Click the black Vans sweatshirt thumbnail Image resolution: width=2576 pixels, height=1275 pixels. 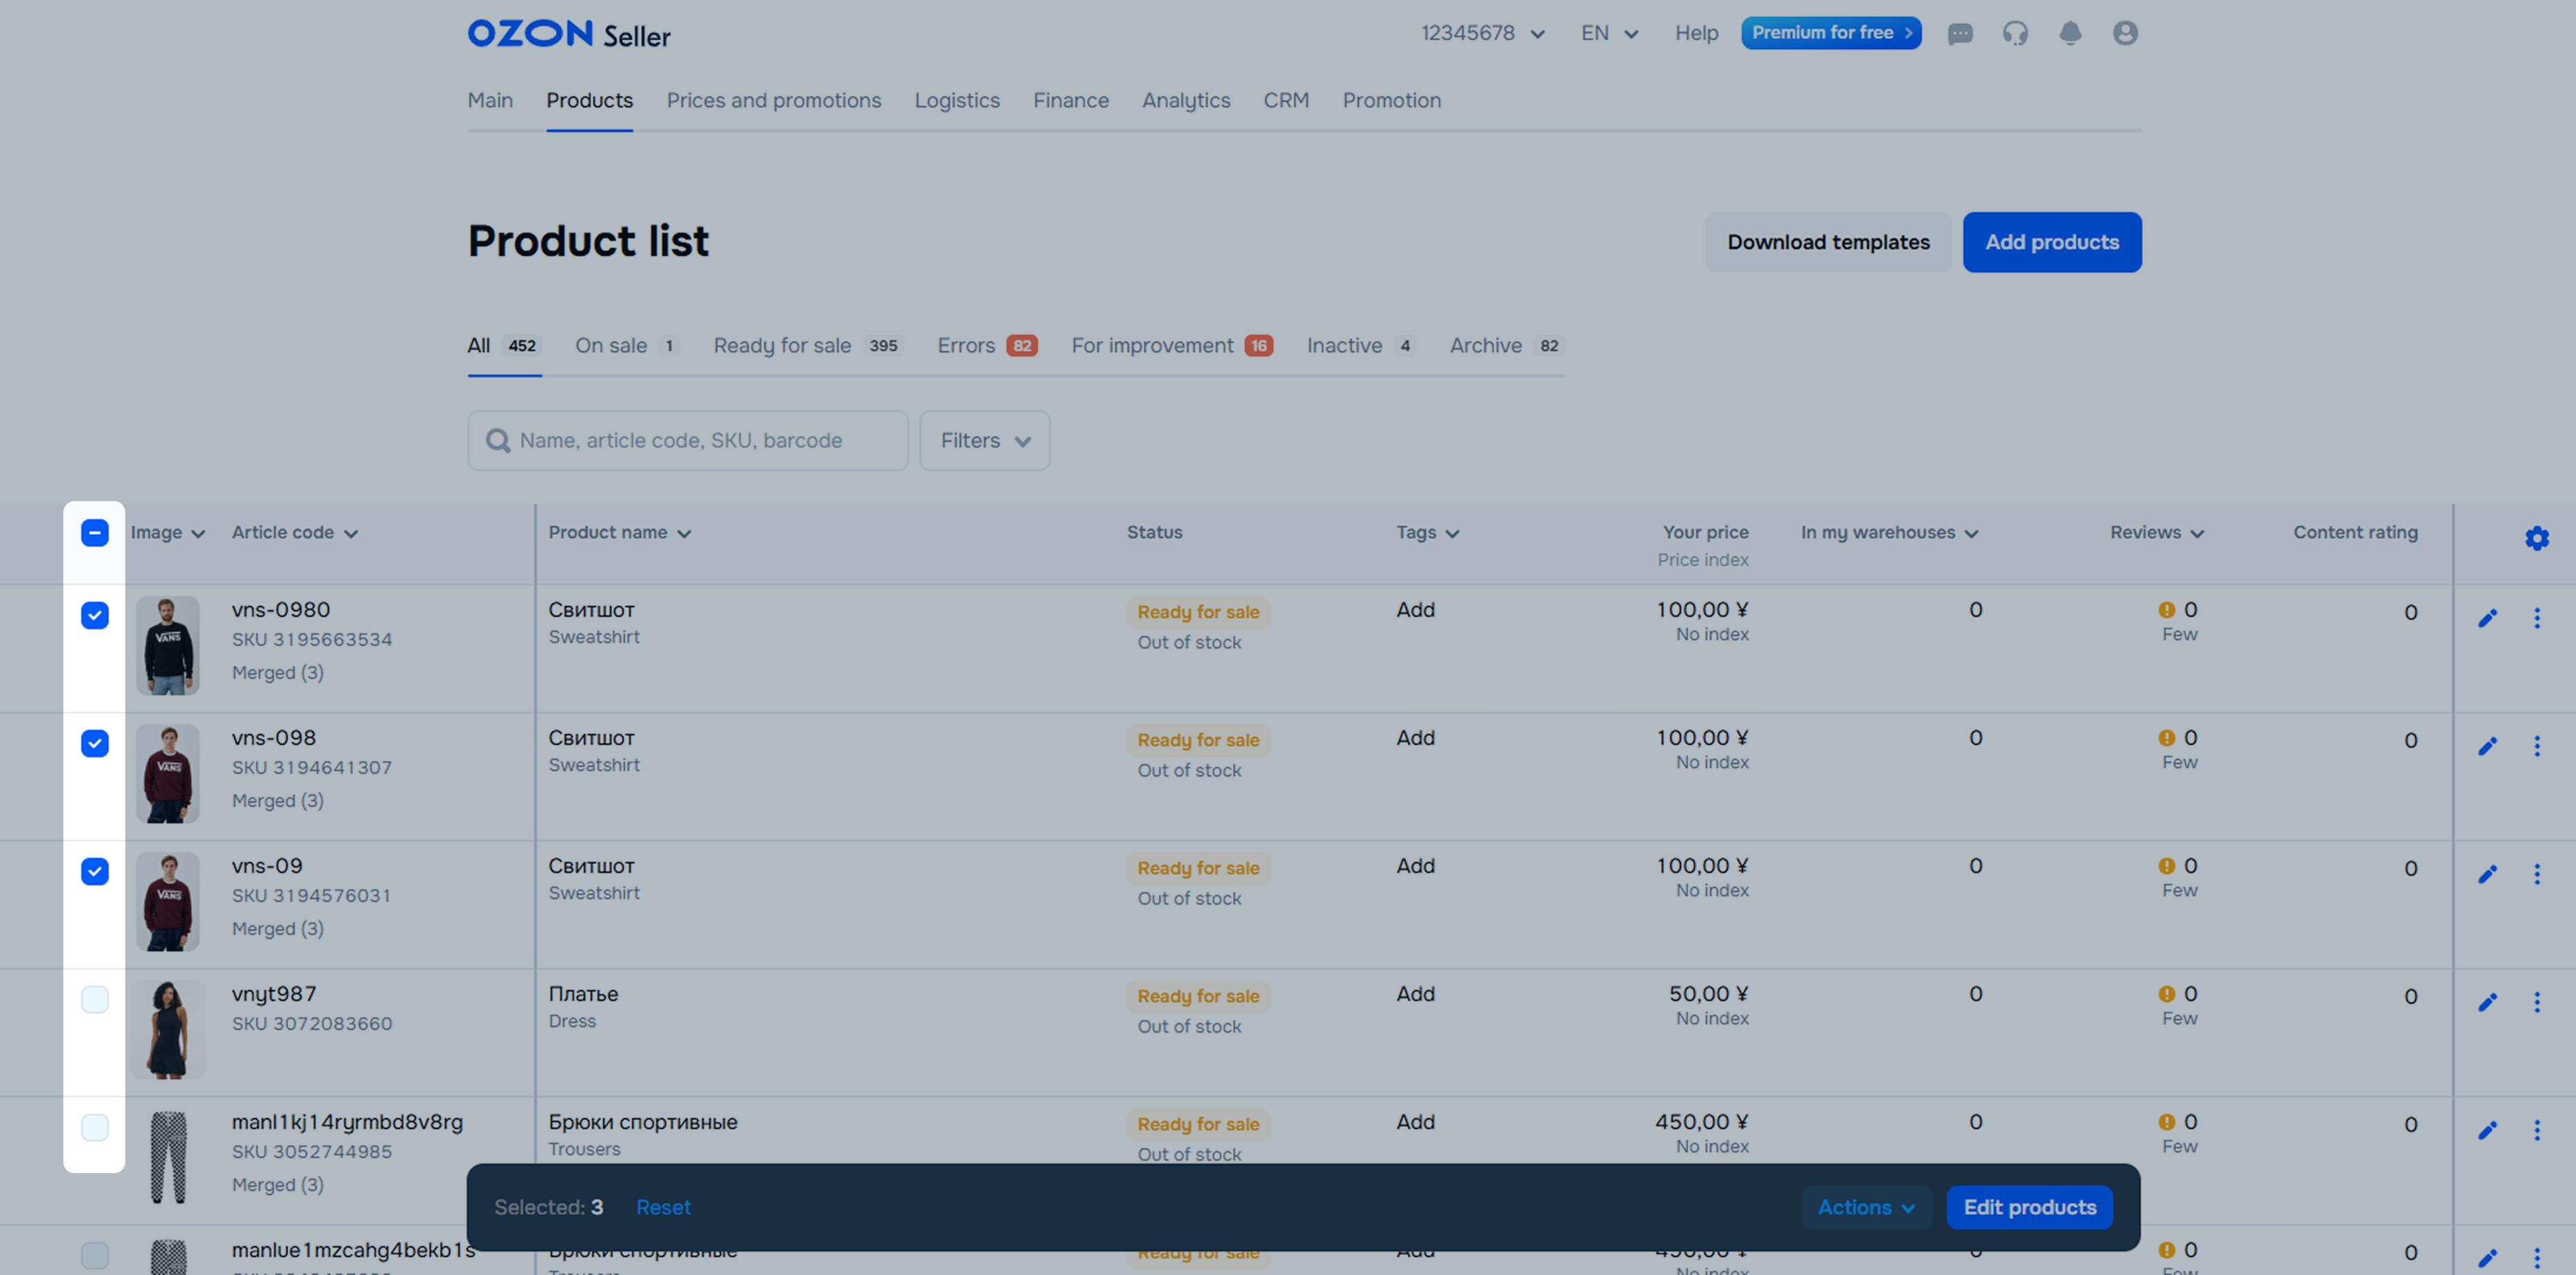pyautogui.click(x=168, y=645)
